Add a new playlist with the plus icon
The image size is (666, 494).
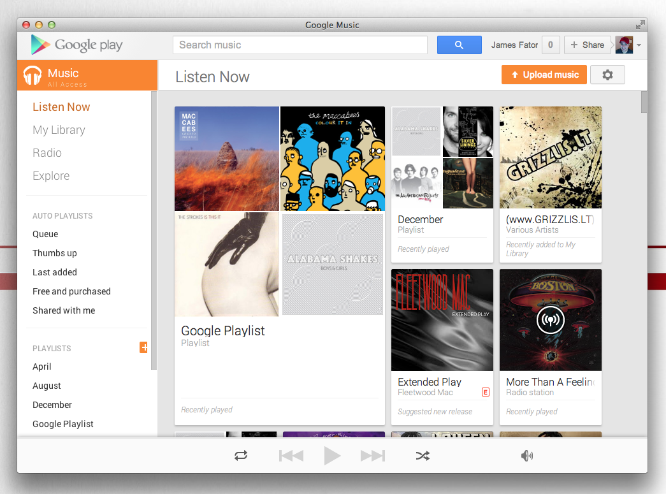143,347
